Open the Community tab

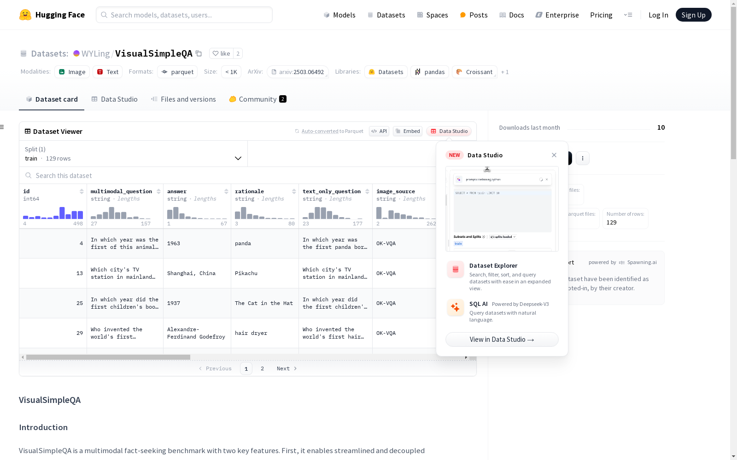[257, 99]
